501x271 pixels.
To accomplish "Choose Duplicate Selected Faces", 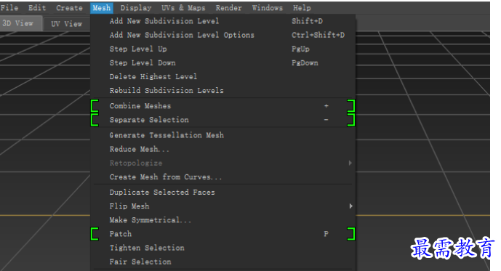I will [x=223, y=193].
